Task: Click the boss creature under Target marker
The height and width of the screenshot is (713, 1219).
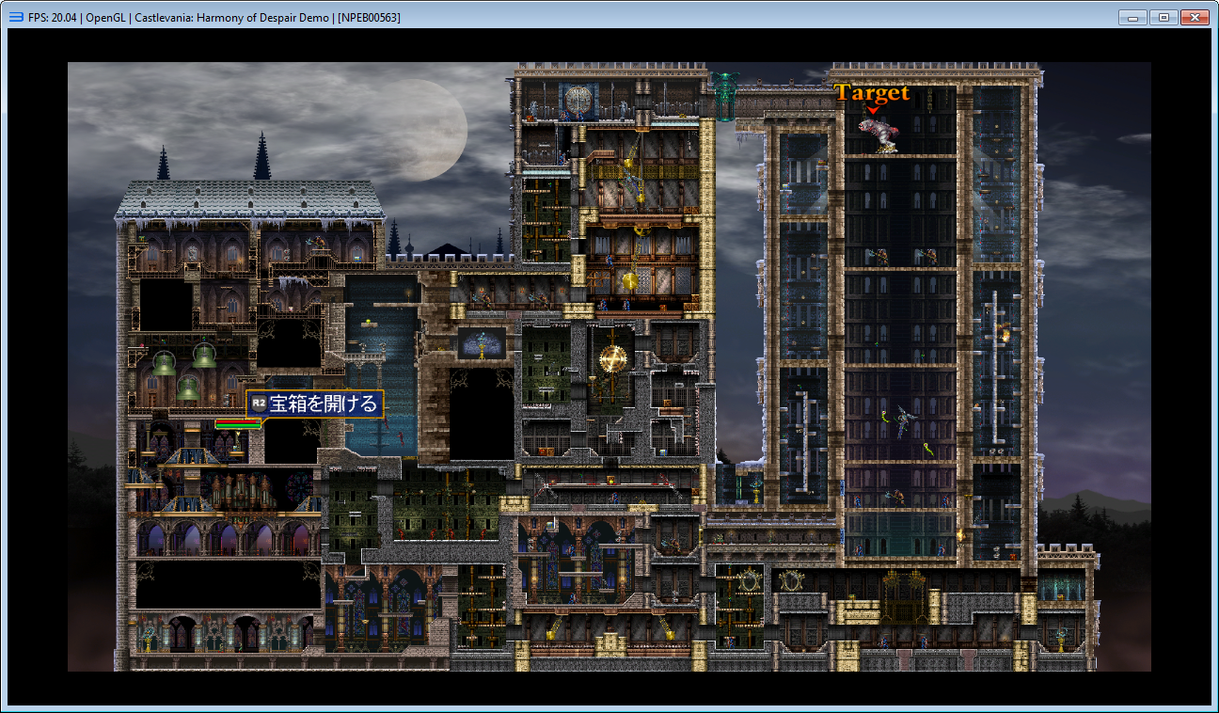Action: click(x=879, y=135)
